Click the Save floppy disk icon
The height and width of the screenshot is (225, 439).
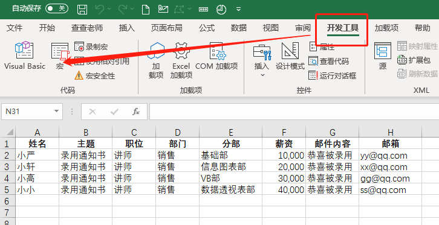(x=82, y=9)
